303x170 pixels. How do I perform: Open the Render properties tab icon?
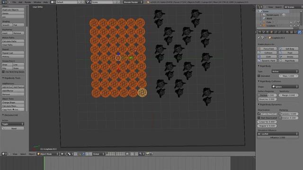[x=260, y=32]
